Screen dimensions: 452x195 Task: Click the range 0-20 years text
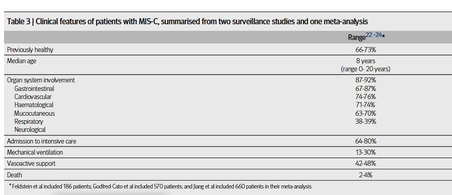[x=365, y=69]
